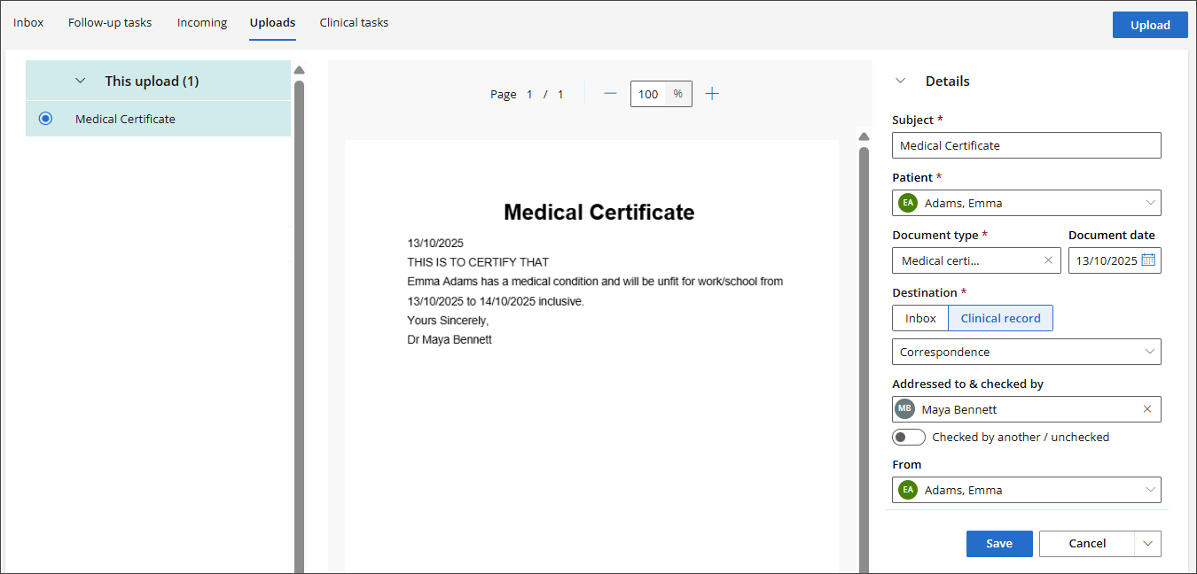Select the Medical Certificate radio button
The width and height of the screenshot is (1197, 574).
point(46,119)
